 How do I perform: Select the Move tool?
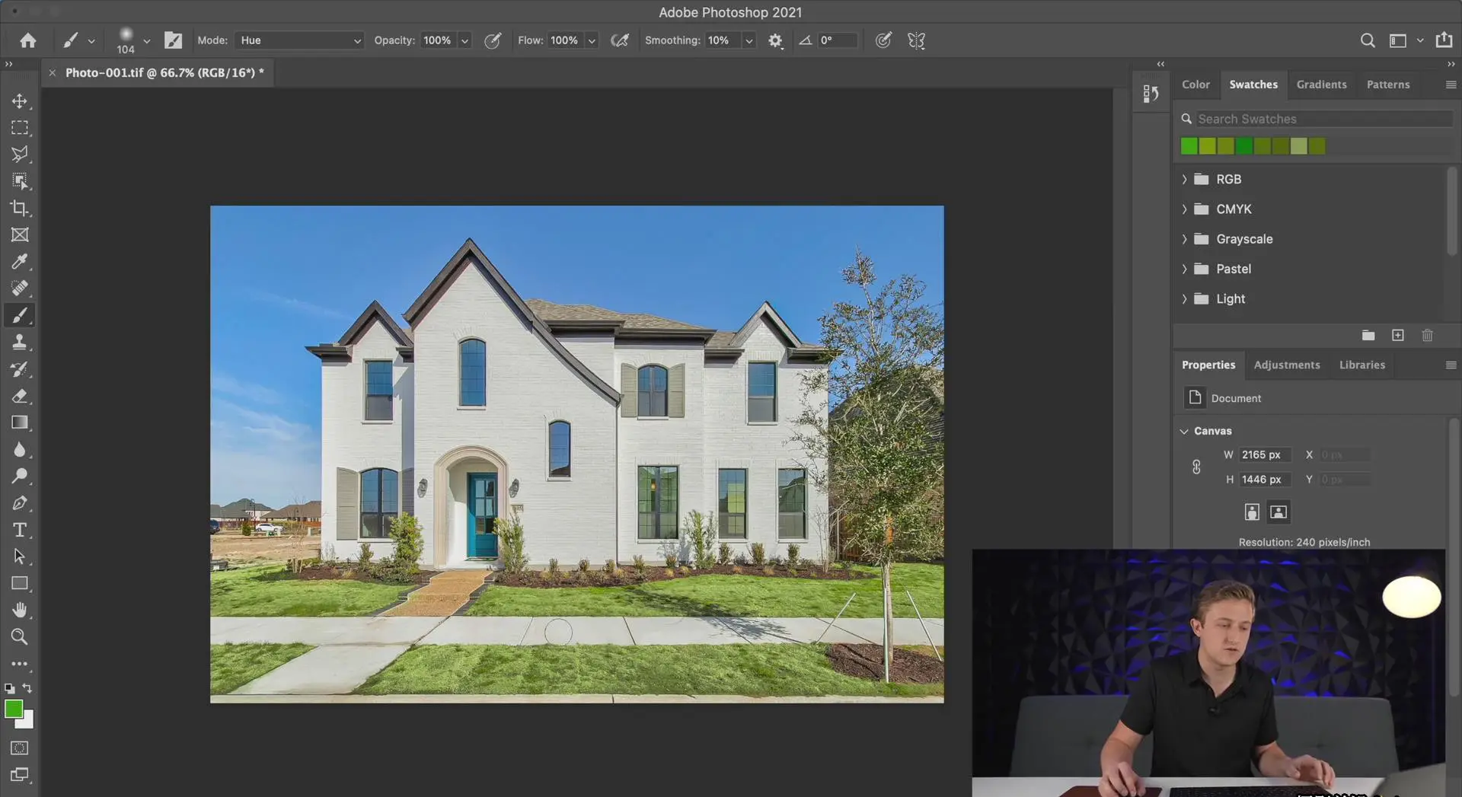pos(20,101)
